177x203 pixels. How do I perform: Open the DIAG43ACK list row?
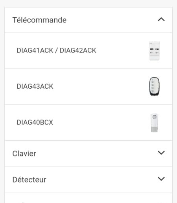[88, 87]
